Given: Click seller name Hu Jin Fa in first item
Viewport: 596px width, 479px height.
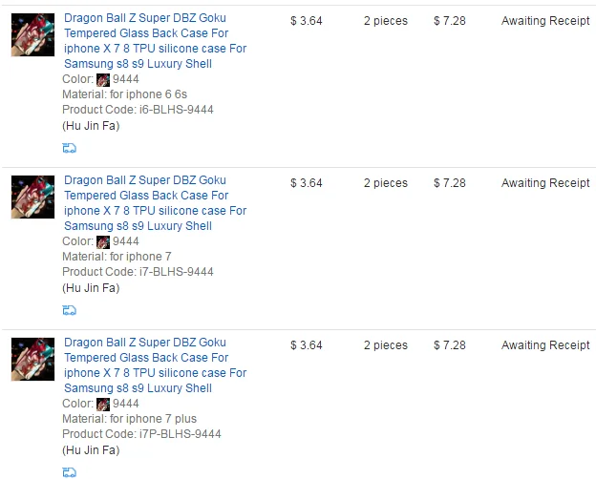Looking at the screenshot, I should [x=91, y=125].
